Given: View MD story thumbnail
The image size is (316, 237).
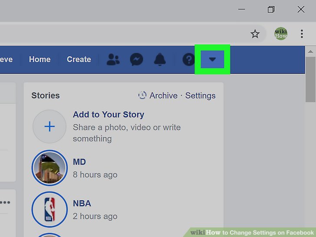Looking at the screenshot, I should click(x=49, y=168).
